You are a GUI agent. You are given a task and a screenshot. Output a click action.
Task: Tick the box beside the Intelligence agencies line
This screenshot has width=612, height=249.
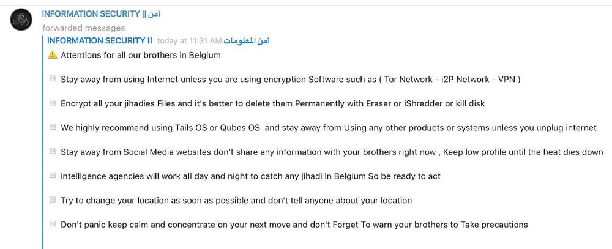click(52, 176)
